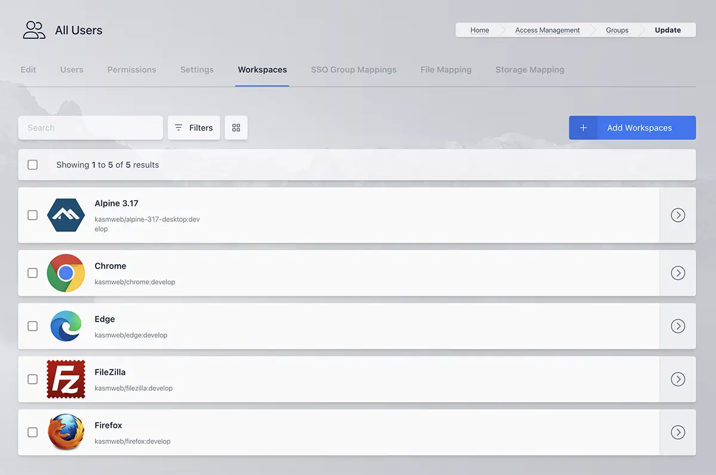Select the FileZilla row checkbox
This screenshot has height=475, width=716.
click(x=33, y=379)
